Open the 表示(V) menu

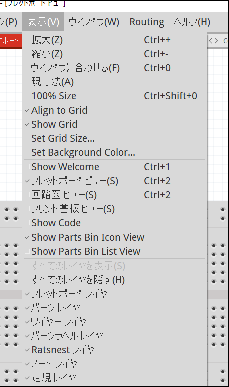click(x=43, y=22)
